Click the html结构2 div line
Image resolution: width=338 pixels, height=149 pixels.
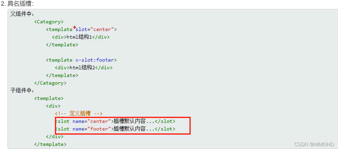pos(84,68)
